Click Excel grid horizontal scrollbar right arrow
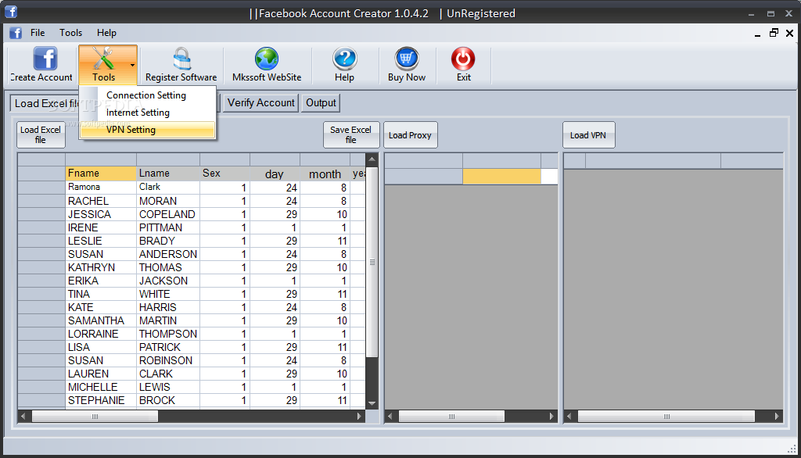The width and height of the screenshot is (801, 458). (359, 416)
